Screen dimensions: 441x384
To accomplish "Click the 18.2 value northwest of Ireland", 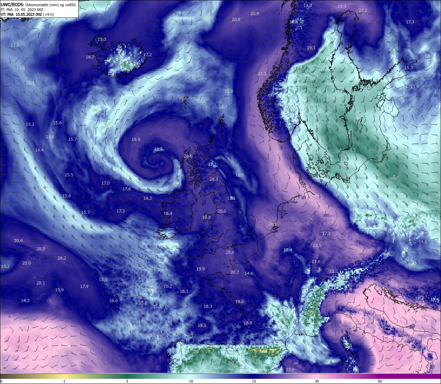I will click(x=147, y=198).
